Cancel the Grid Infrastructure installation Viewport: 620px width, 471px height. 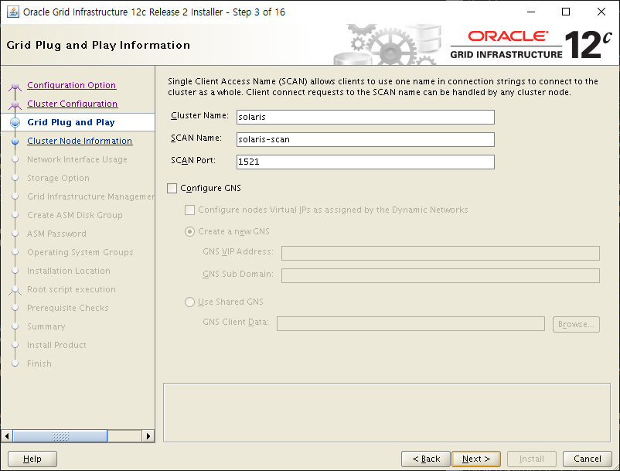(x=588, y=459)
